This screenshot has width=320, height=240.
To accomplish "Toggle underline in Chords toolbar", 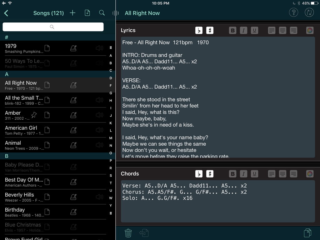I will (x=254, y=174).
